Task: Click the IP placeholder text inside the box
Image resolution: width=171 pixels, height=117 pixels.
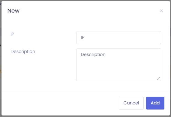Action: coord(82,37)
